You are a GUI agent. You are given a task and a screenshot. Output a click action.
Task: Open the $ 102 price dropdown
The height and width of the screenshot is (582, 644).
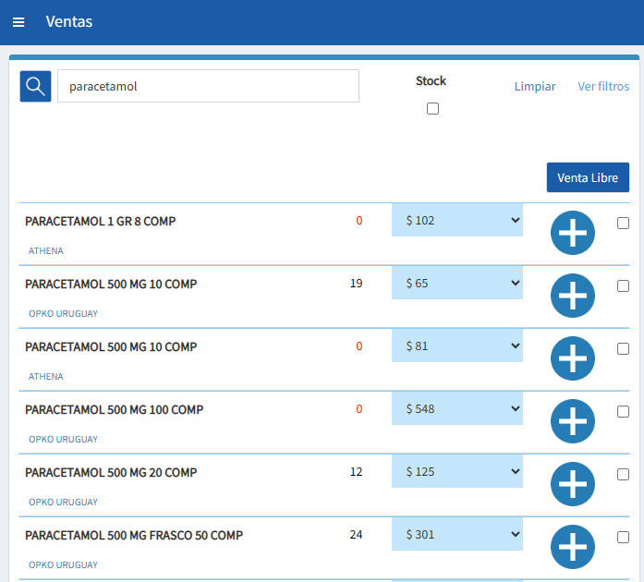(x=457, y=221)
